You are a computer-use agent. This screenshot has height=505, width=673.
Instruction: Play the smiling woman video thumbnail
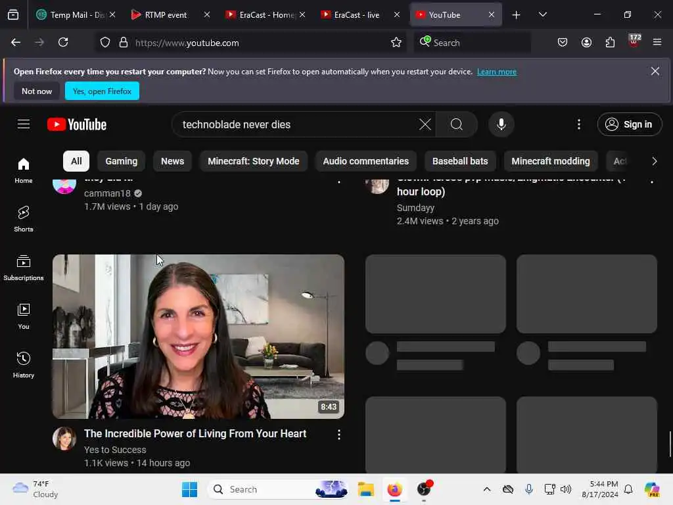(198, 337)
